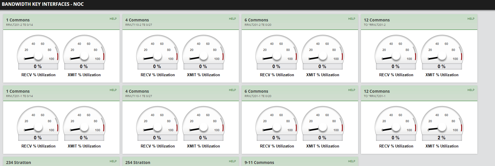Viewport: 495px width, 166px height.
Task: Click RECV 0 % value in 6 Commons RRVLT201-1
Action: (276, 138)
